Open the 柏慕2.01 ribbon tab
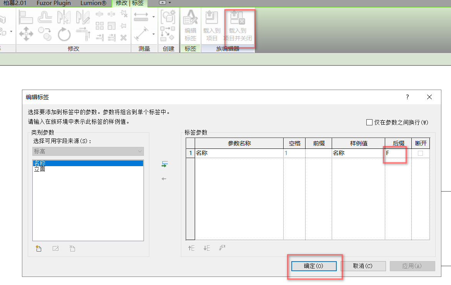The height and width of the screenshot is (285, 451). 15,3
